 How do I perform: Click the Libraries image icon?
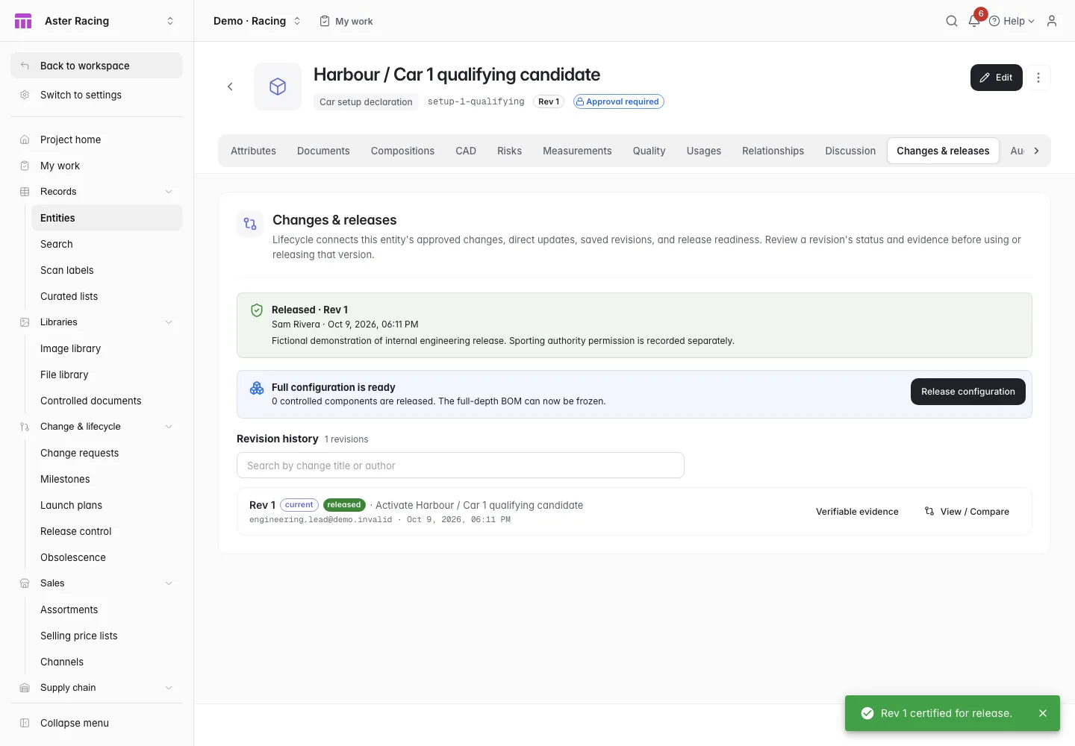click(25, 322)
